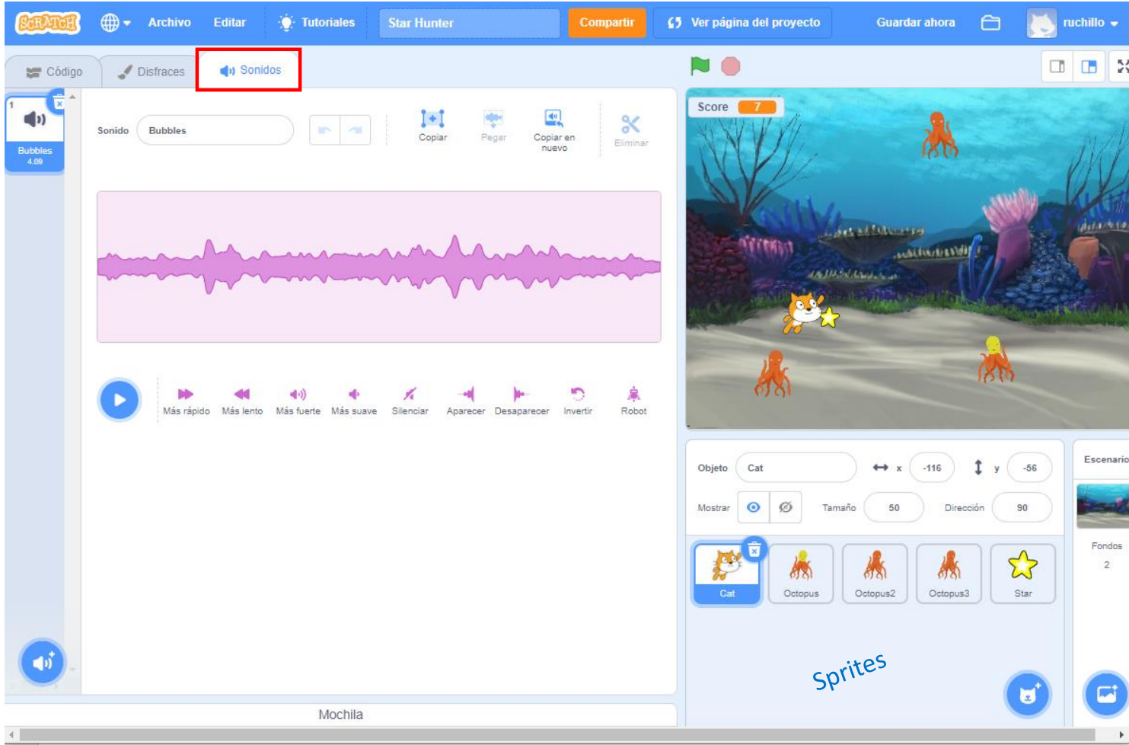The height and width of the screenshot is (745, 1129).
Task: Switch to small stage layout
Action: click(1057, 67)
